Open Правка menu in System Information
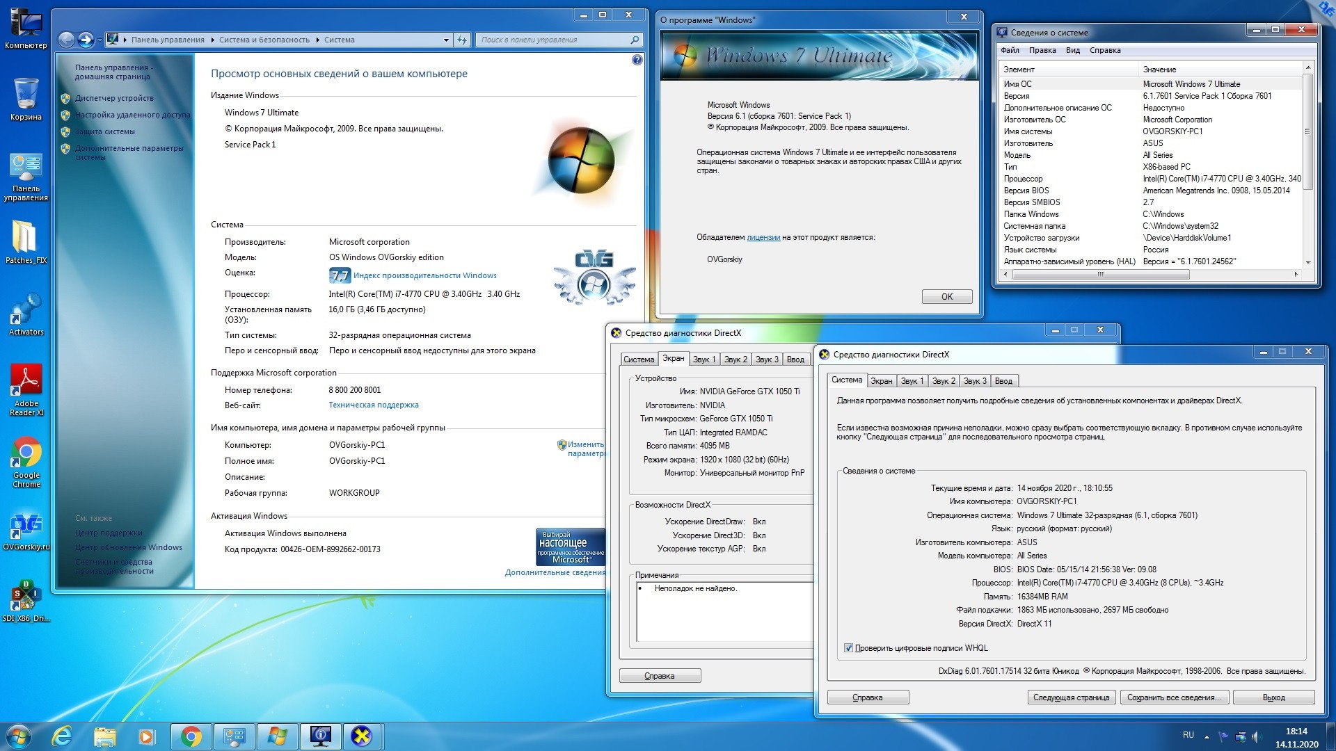 coord(1042,50)
